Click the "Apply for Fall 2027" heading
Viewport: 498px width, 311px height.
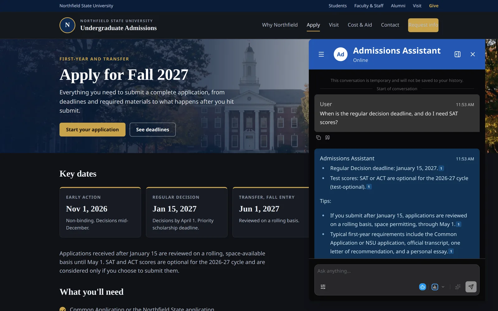[124, 75]
